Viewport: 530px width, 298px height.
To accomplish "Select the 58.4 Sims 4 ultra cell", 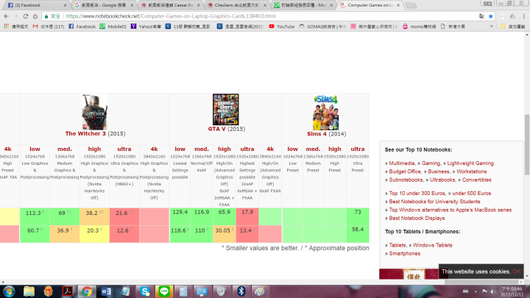I will tap(358, 234).
